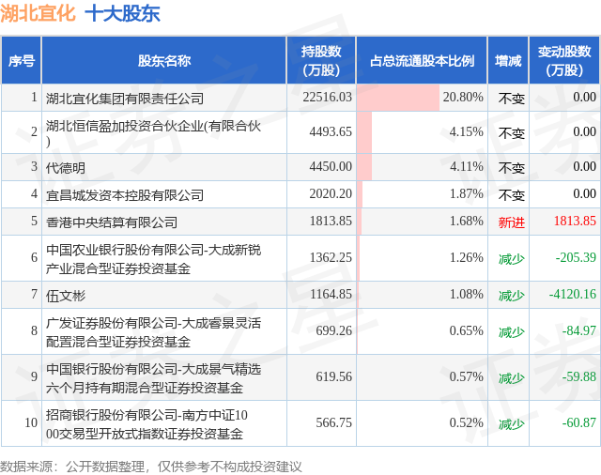Click the 数据来源 disclaimer footer text
This screenshot has height=475, width=601.
pyautogui.click(x=151, y=467)
